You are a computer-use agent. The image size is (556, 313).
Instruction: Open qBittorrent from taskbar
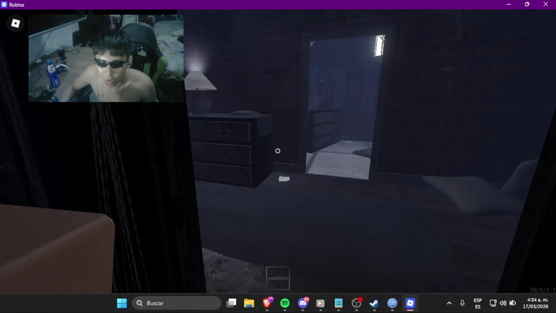[x=392, y=303]
